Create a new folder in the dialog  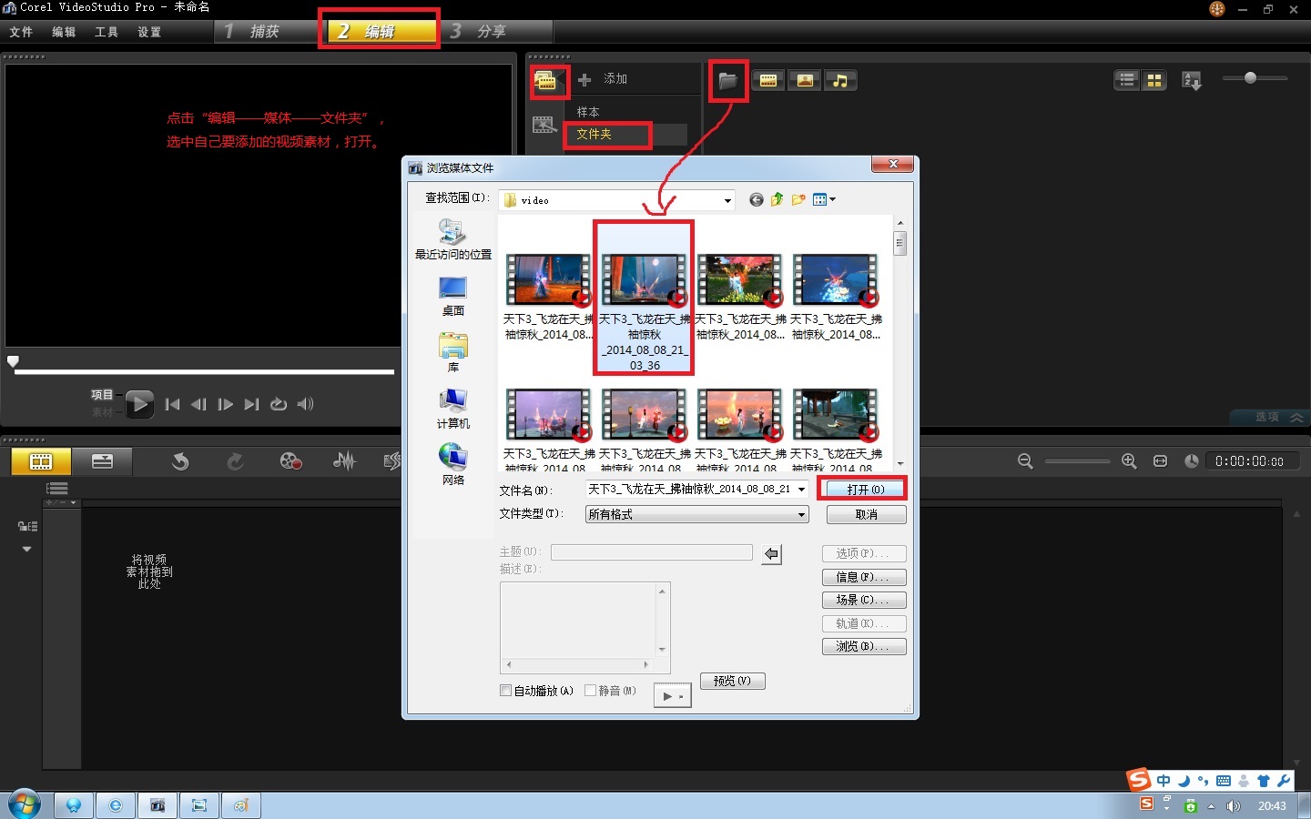(798, 200)
